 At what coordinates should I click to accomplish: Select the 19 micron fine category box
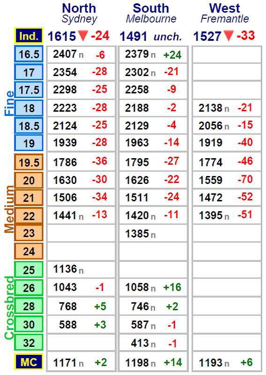point(29,143)
